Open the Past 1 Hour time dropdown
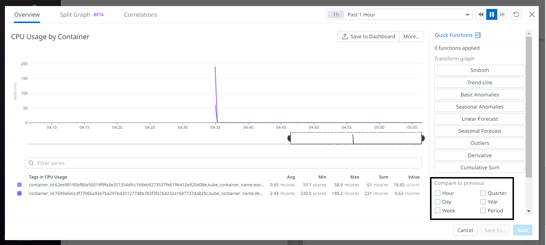546x245 pixels. (x=399, y=14)
